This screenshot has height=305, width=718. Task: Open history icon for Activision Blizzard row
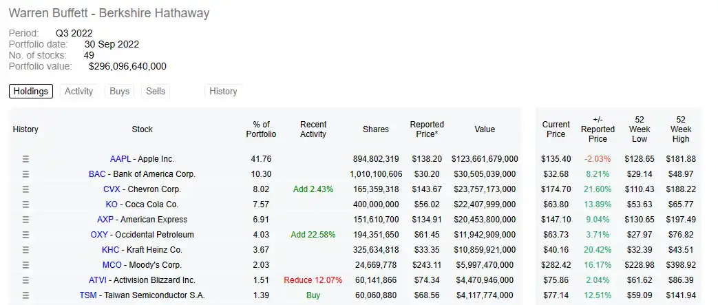[x=25, y=280]
